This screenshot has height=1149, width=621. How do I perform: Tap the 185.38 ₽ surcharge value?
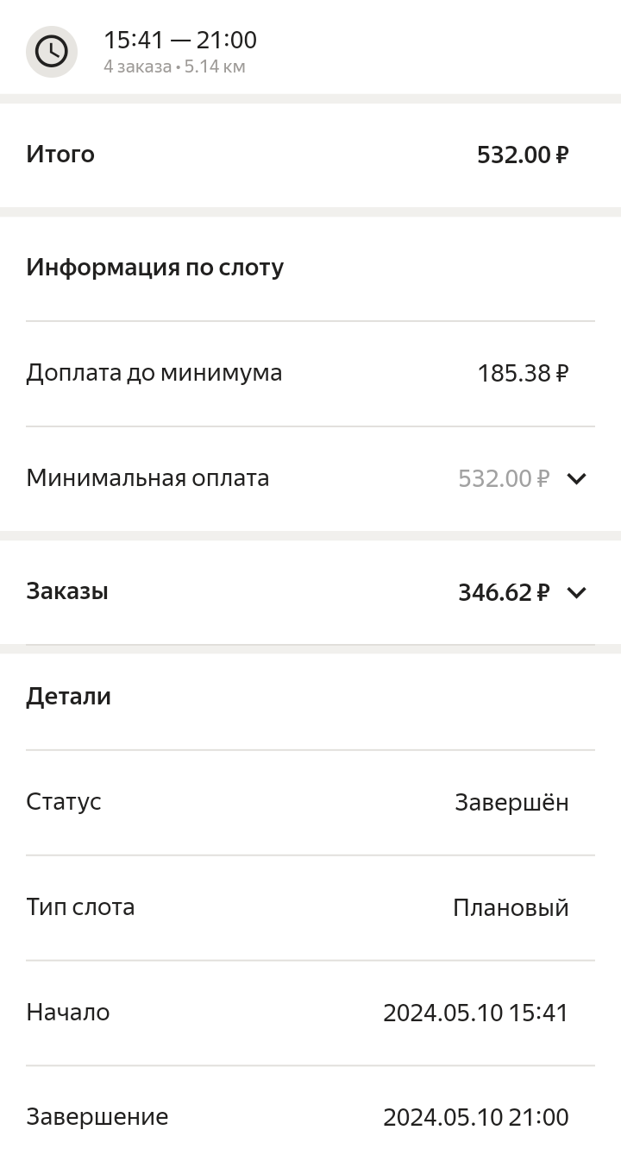pos(523,374)
